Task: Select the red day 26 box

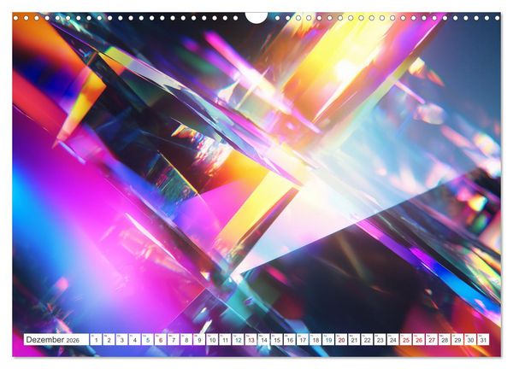Action: point(419,340)
